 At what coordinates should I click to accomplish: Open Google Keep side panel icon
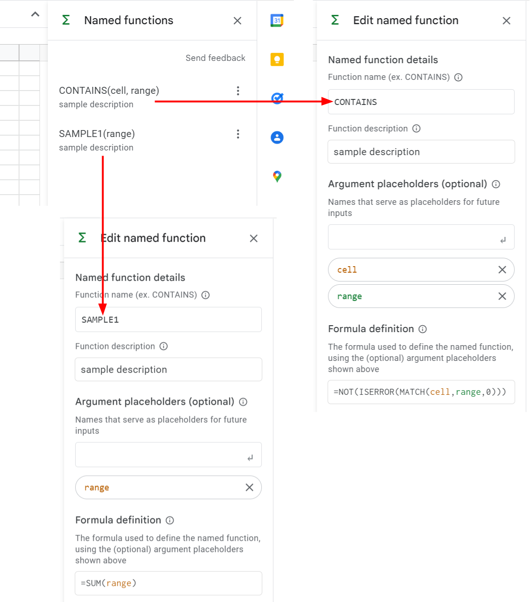tap(277, 59)
